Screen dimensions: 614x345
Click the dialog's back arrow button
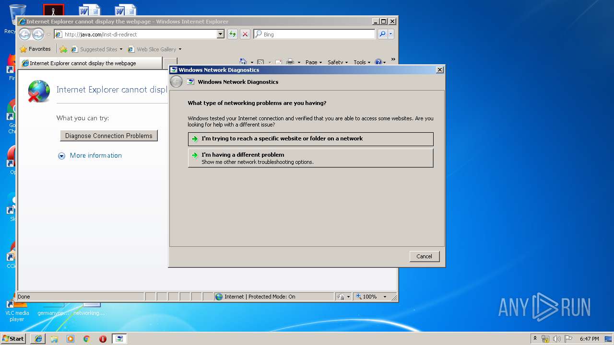click(177, 82)
